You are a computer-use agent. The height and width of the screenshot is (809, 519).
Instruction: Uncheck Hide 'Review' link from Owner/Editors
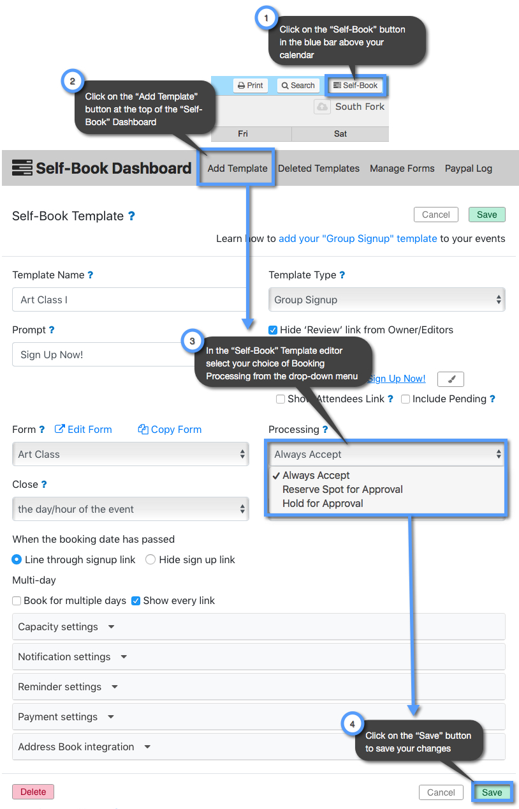click(273, 330)
